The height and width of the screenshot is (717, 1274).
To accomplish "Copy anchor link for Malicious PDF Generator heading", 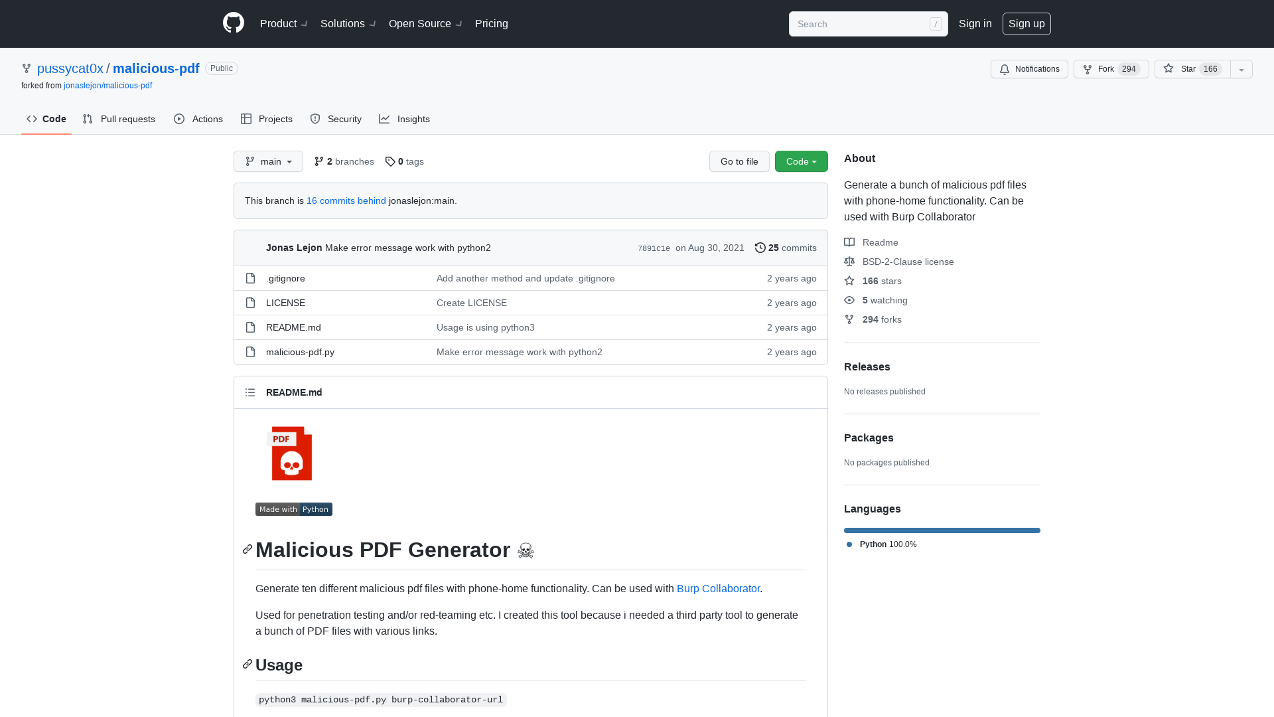I will (248, 549).
